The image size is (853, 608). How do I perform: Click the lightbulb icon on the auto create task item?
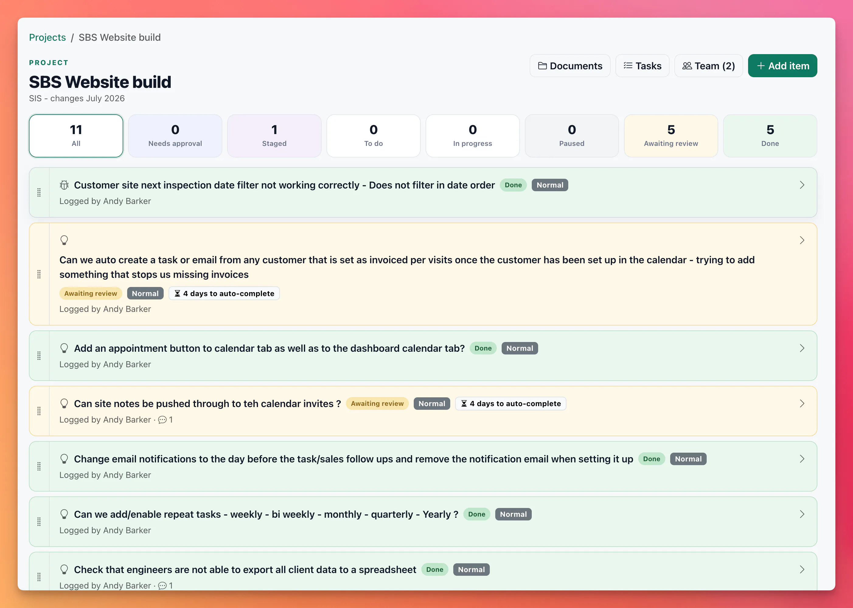coord(64,240)
